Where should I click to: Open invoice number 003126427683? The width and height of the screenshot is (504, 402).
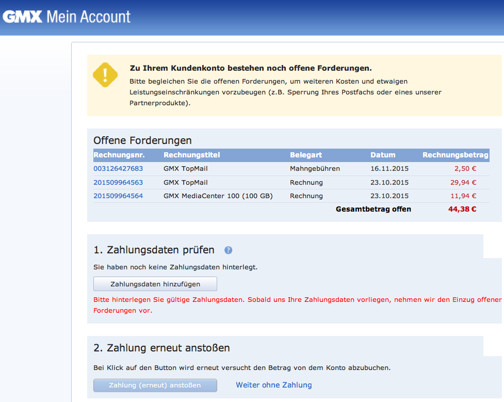tap(118, 169)
